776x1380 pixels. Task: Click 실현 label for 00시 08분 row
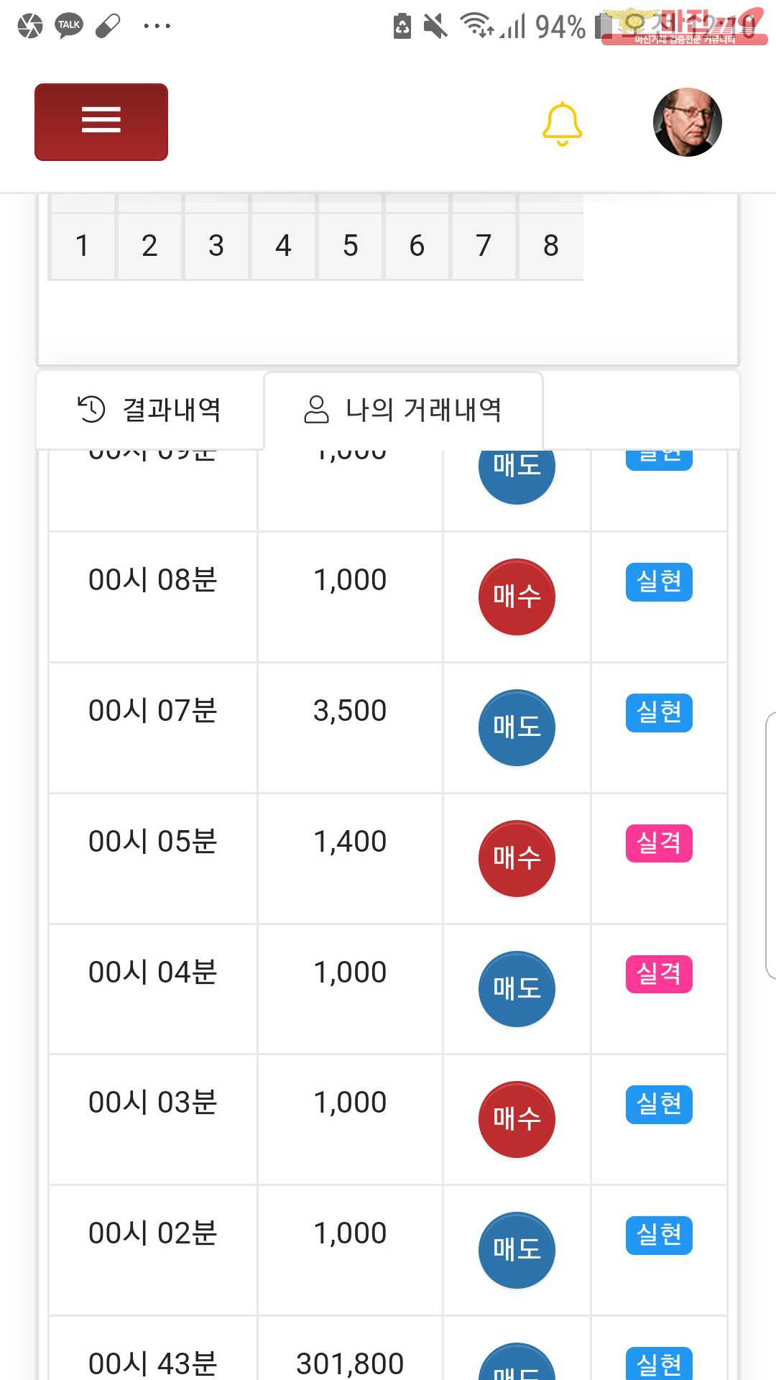point(659,581)
